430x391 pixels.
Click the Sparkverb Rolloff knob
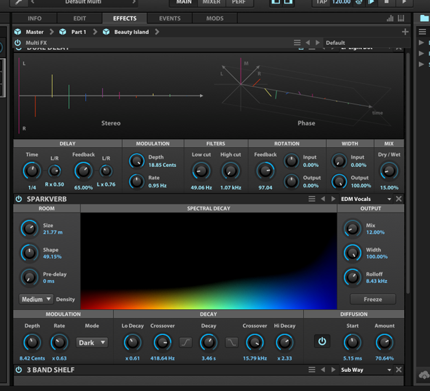352,277
